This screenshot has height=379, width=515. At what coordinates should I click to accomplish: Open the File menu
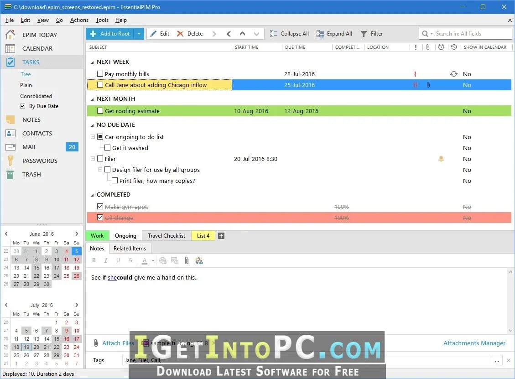10,20
